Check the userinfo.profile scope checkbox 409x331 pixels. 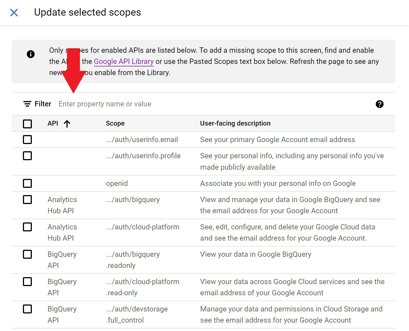27,156
